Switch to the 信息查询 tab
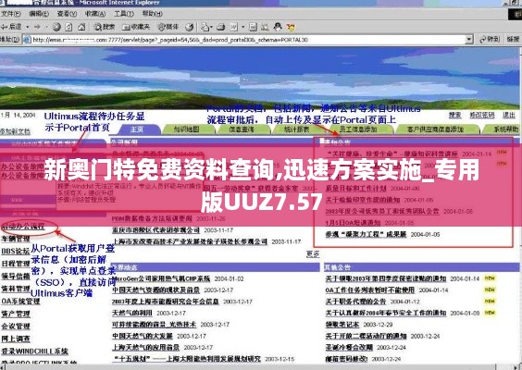This screenshot has width=522, height=370. click(242, 129)
